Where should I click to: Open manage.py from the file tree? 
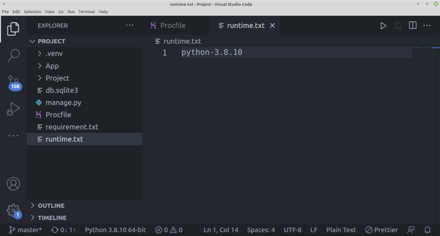coord(63,103)
